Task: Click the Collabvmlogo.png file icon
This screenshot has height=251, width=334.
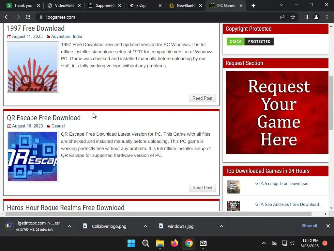Action: tap(85, 226)
